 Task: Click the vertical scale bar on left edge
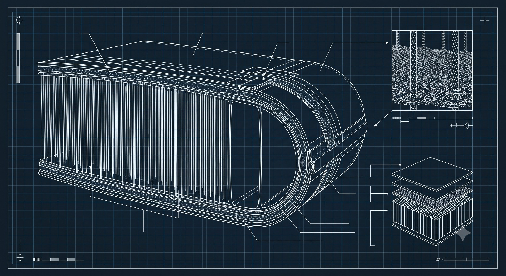(18, 58)
